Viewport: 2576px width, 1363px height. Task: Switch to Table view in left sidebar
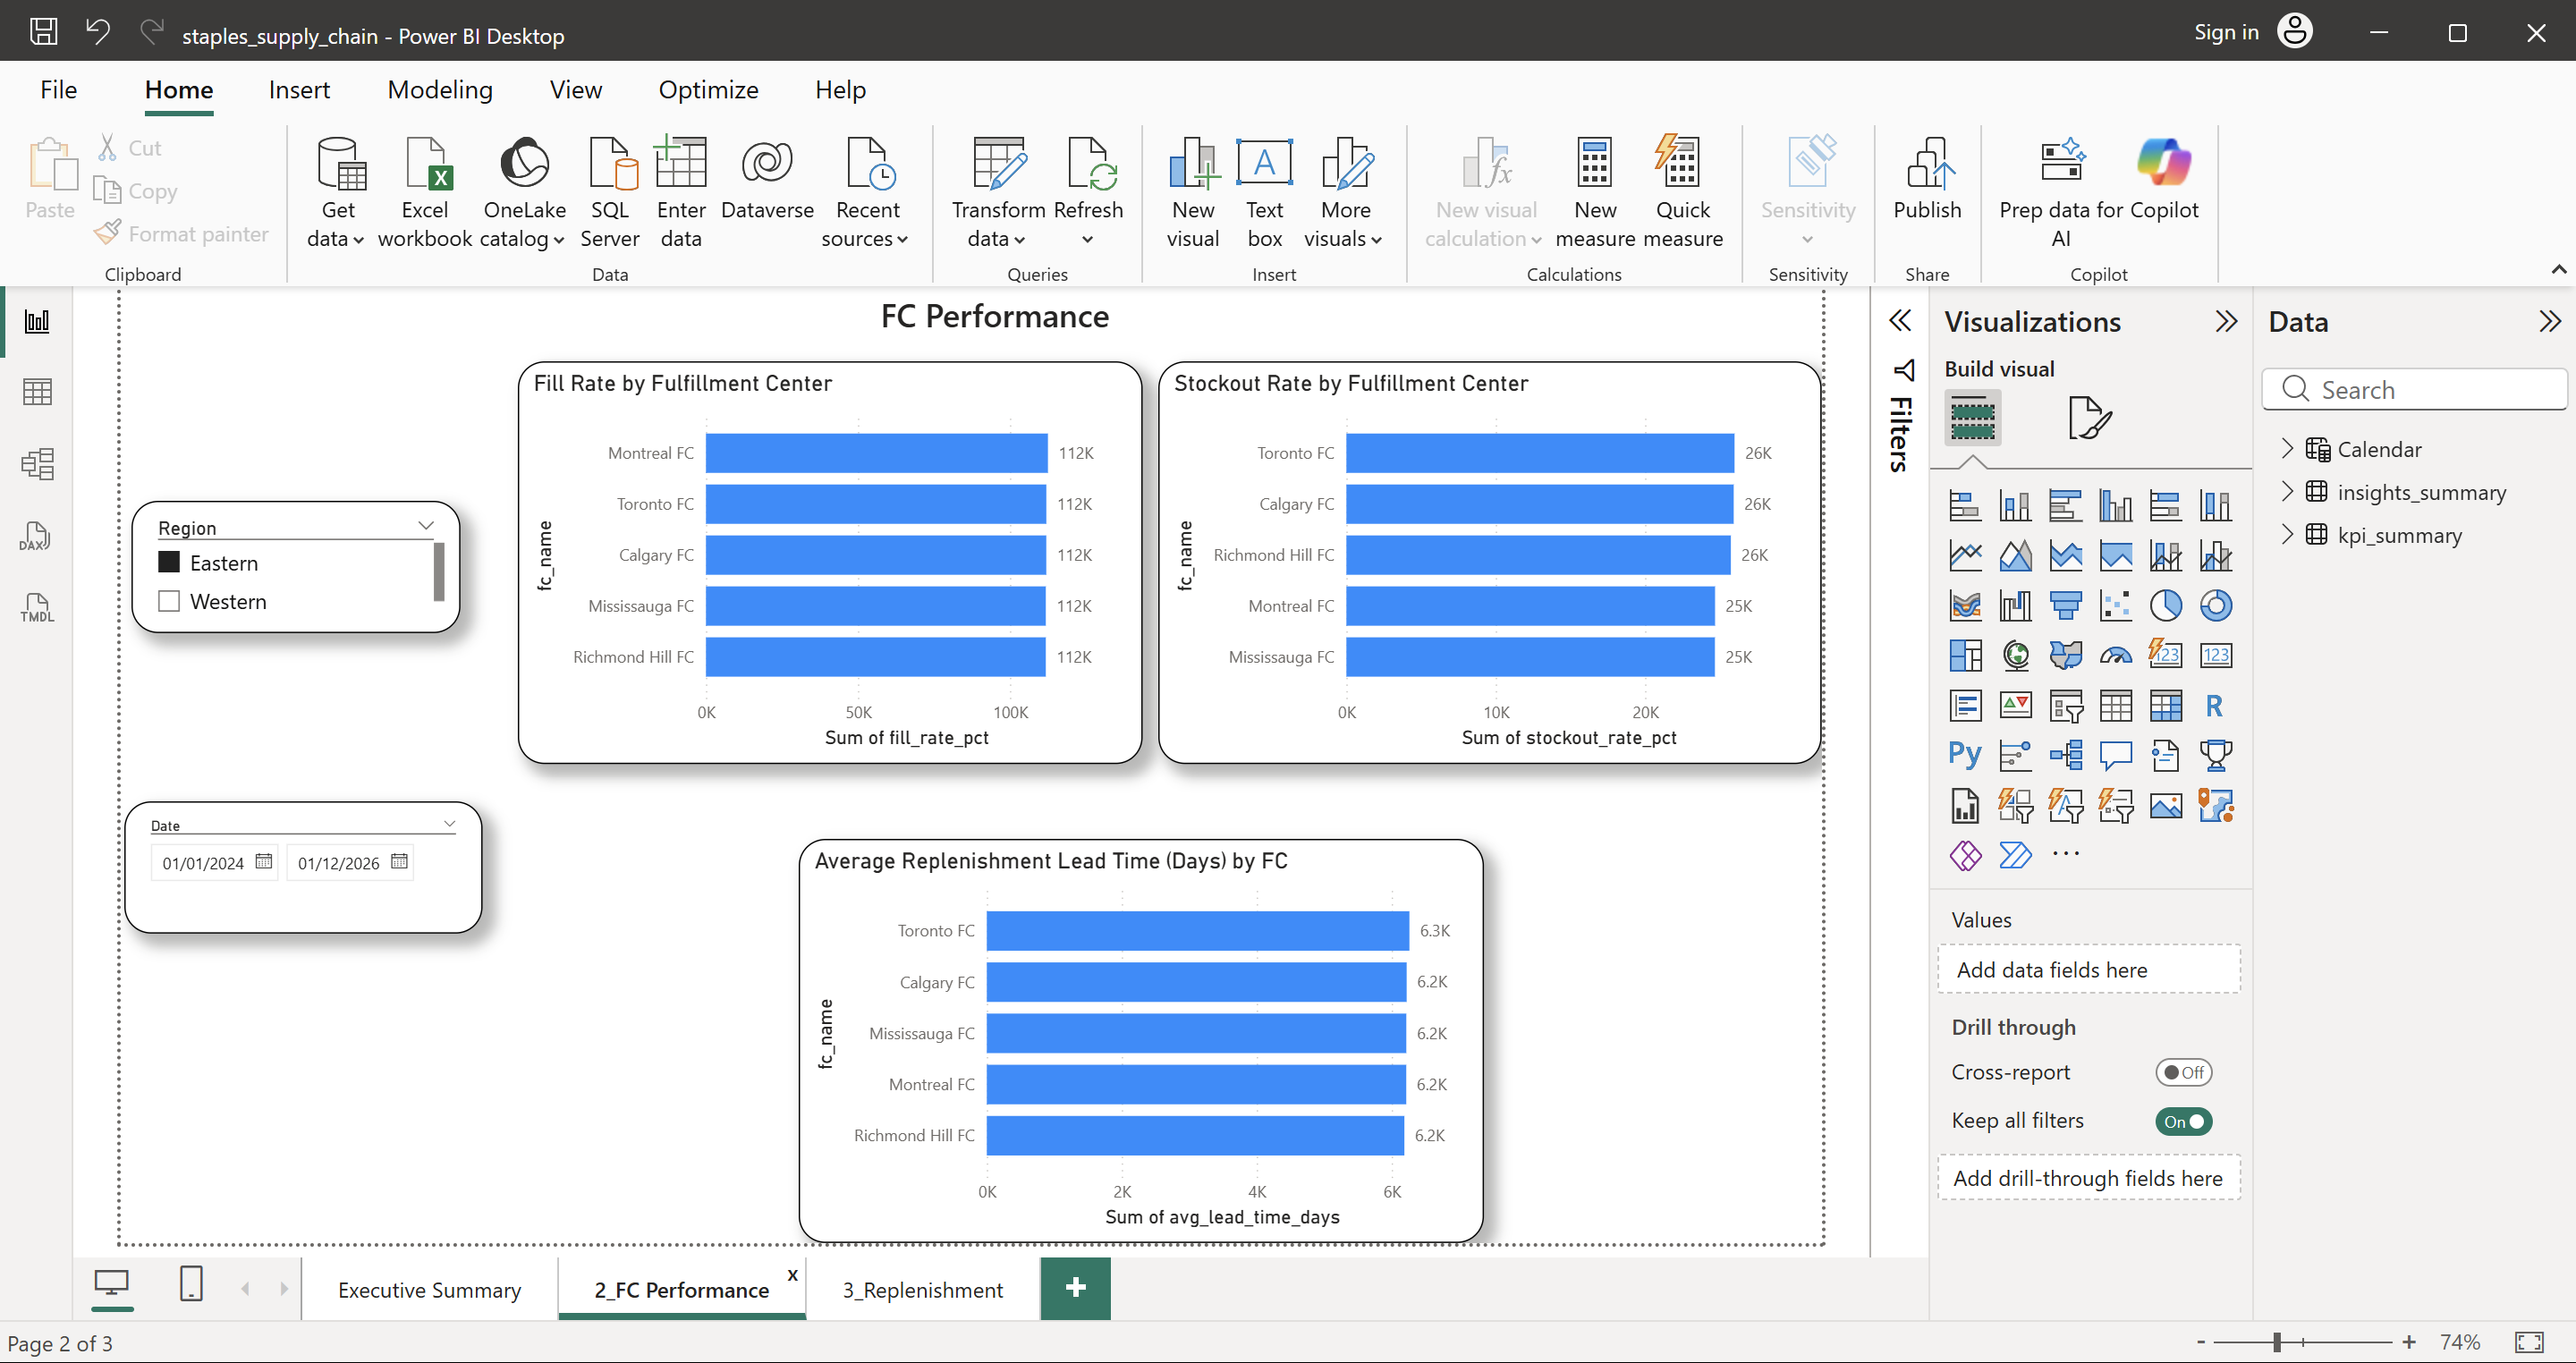click(x=37, y=391)
